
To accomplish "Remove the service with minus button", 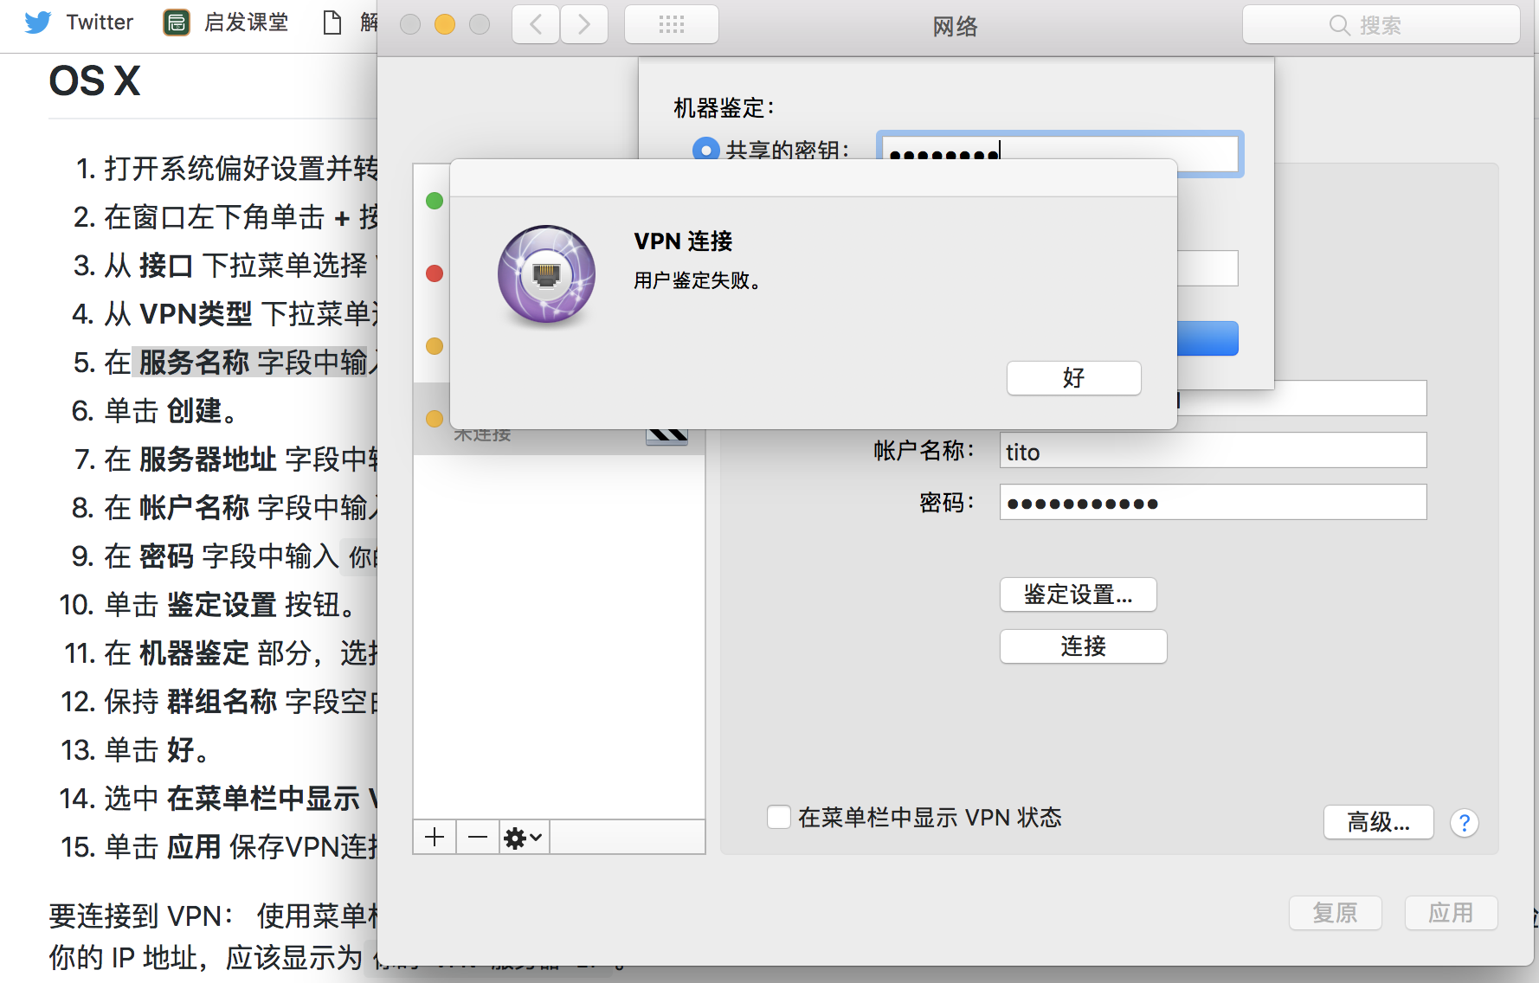I will pyautogui.click(x=478, y=837).
